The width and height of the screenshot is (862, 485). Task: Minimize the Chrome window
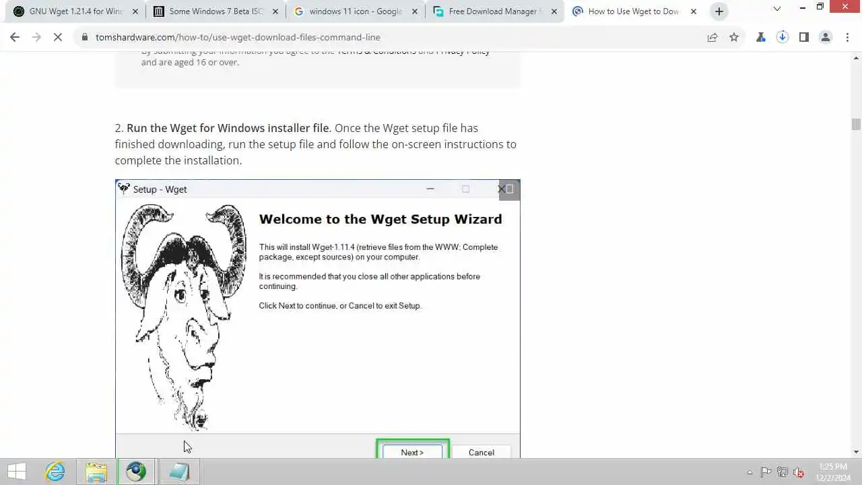pyautogui.click(x=801, y=7)
